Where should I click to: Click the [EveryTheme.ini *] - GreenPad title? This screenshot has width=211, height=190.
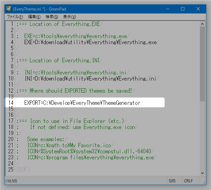[x=40, y=9]
